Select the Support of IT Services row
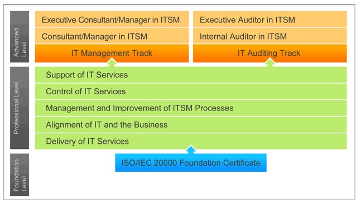361x203 pixels. (x=191, y=75)
